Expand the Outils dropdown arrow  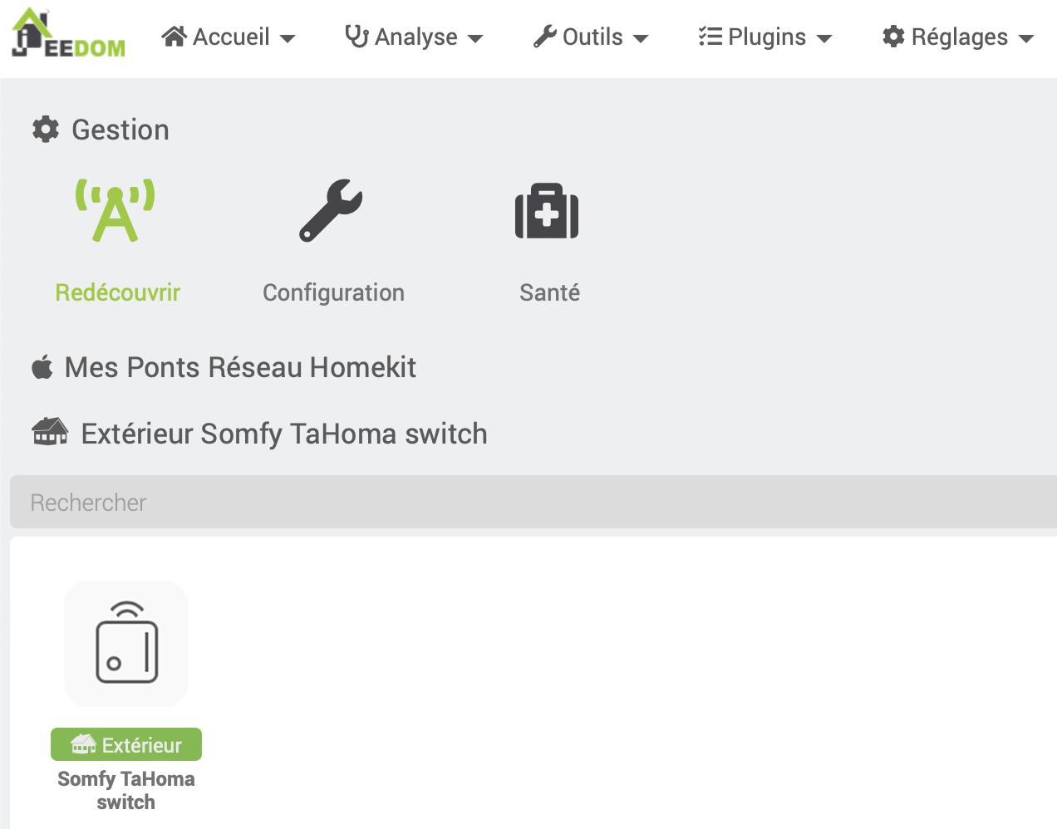click(641, 38)
